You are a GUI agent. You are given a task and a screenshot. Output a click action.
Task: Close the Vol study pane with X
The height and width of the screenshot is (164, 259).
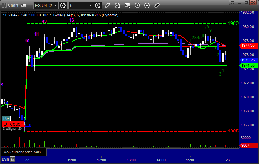point(44,151)
